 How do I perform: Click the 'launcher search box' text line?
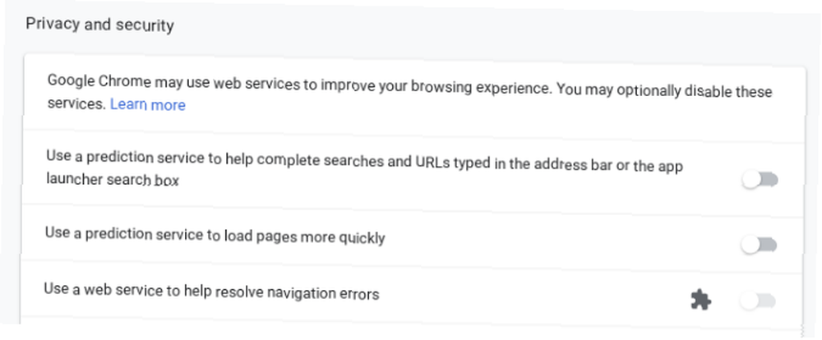coord(113,179)
